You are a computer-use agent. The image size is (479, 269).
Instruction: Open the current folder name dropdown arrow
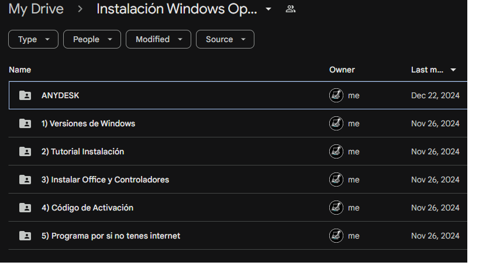pyautogui.click(x=268, y=9)
